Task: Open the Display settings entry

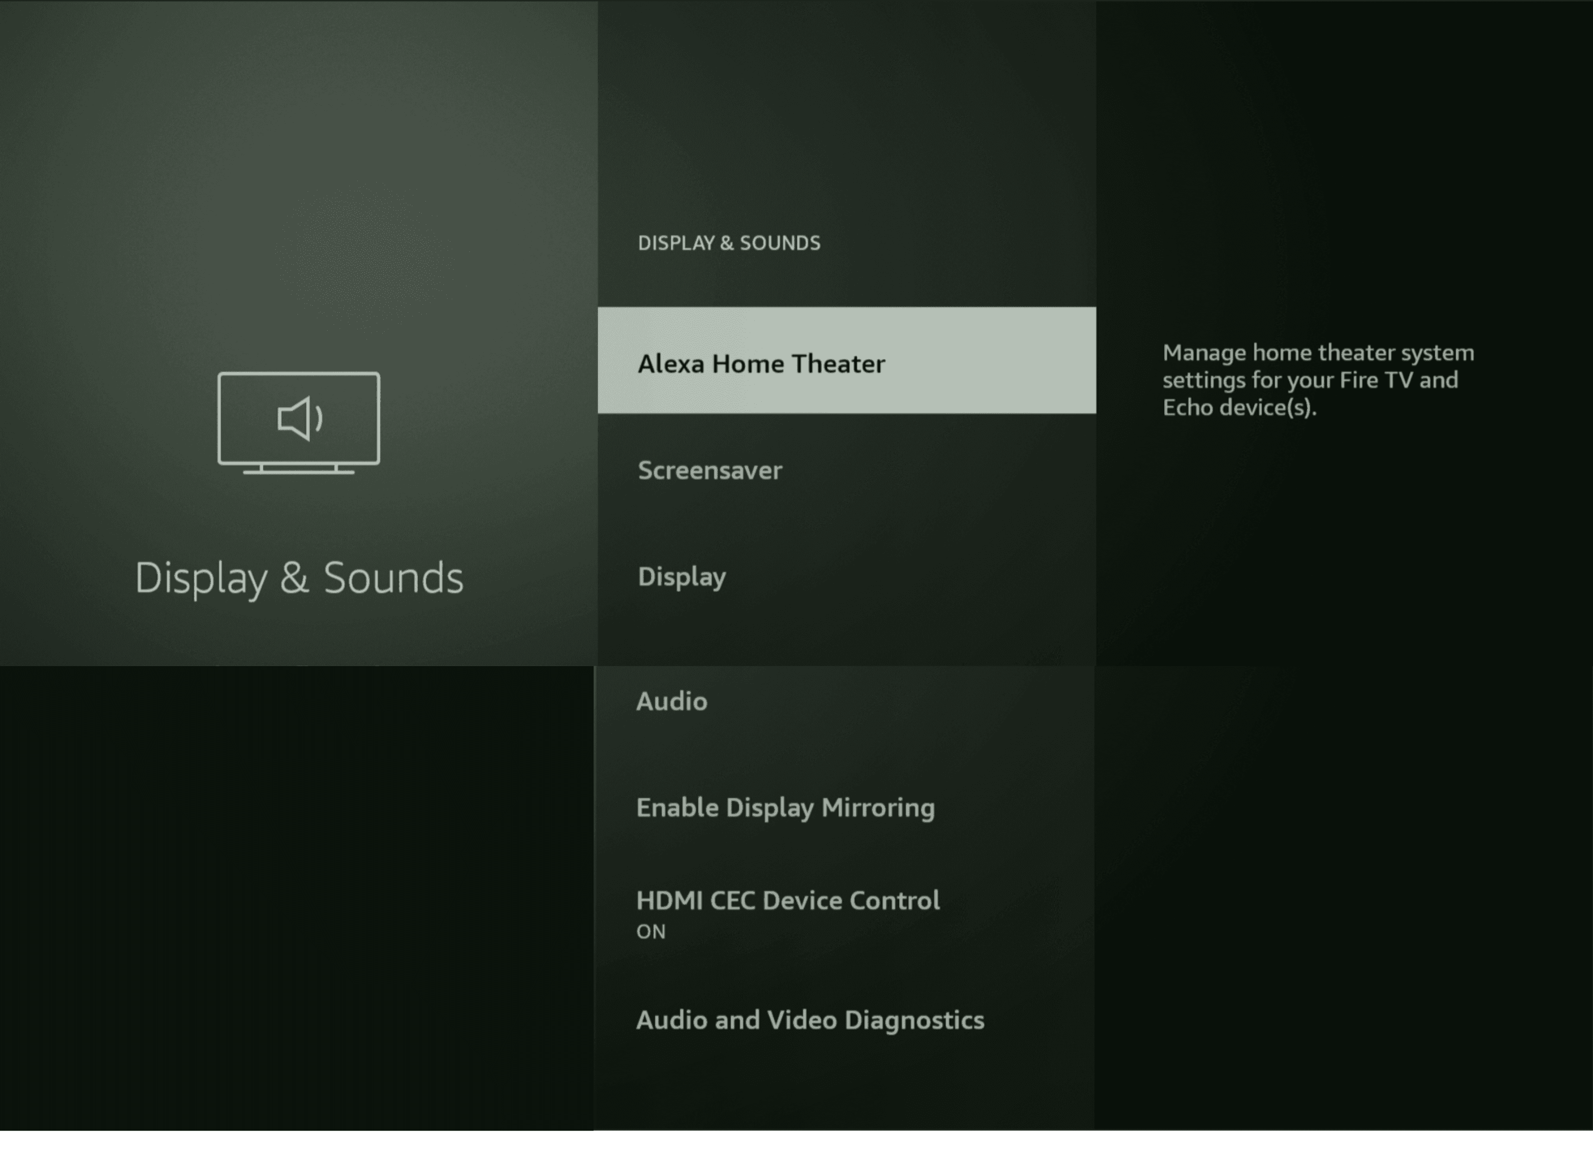Action: point(681,577)
